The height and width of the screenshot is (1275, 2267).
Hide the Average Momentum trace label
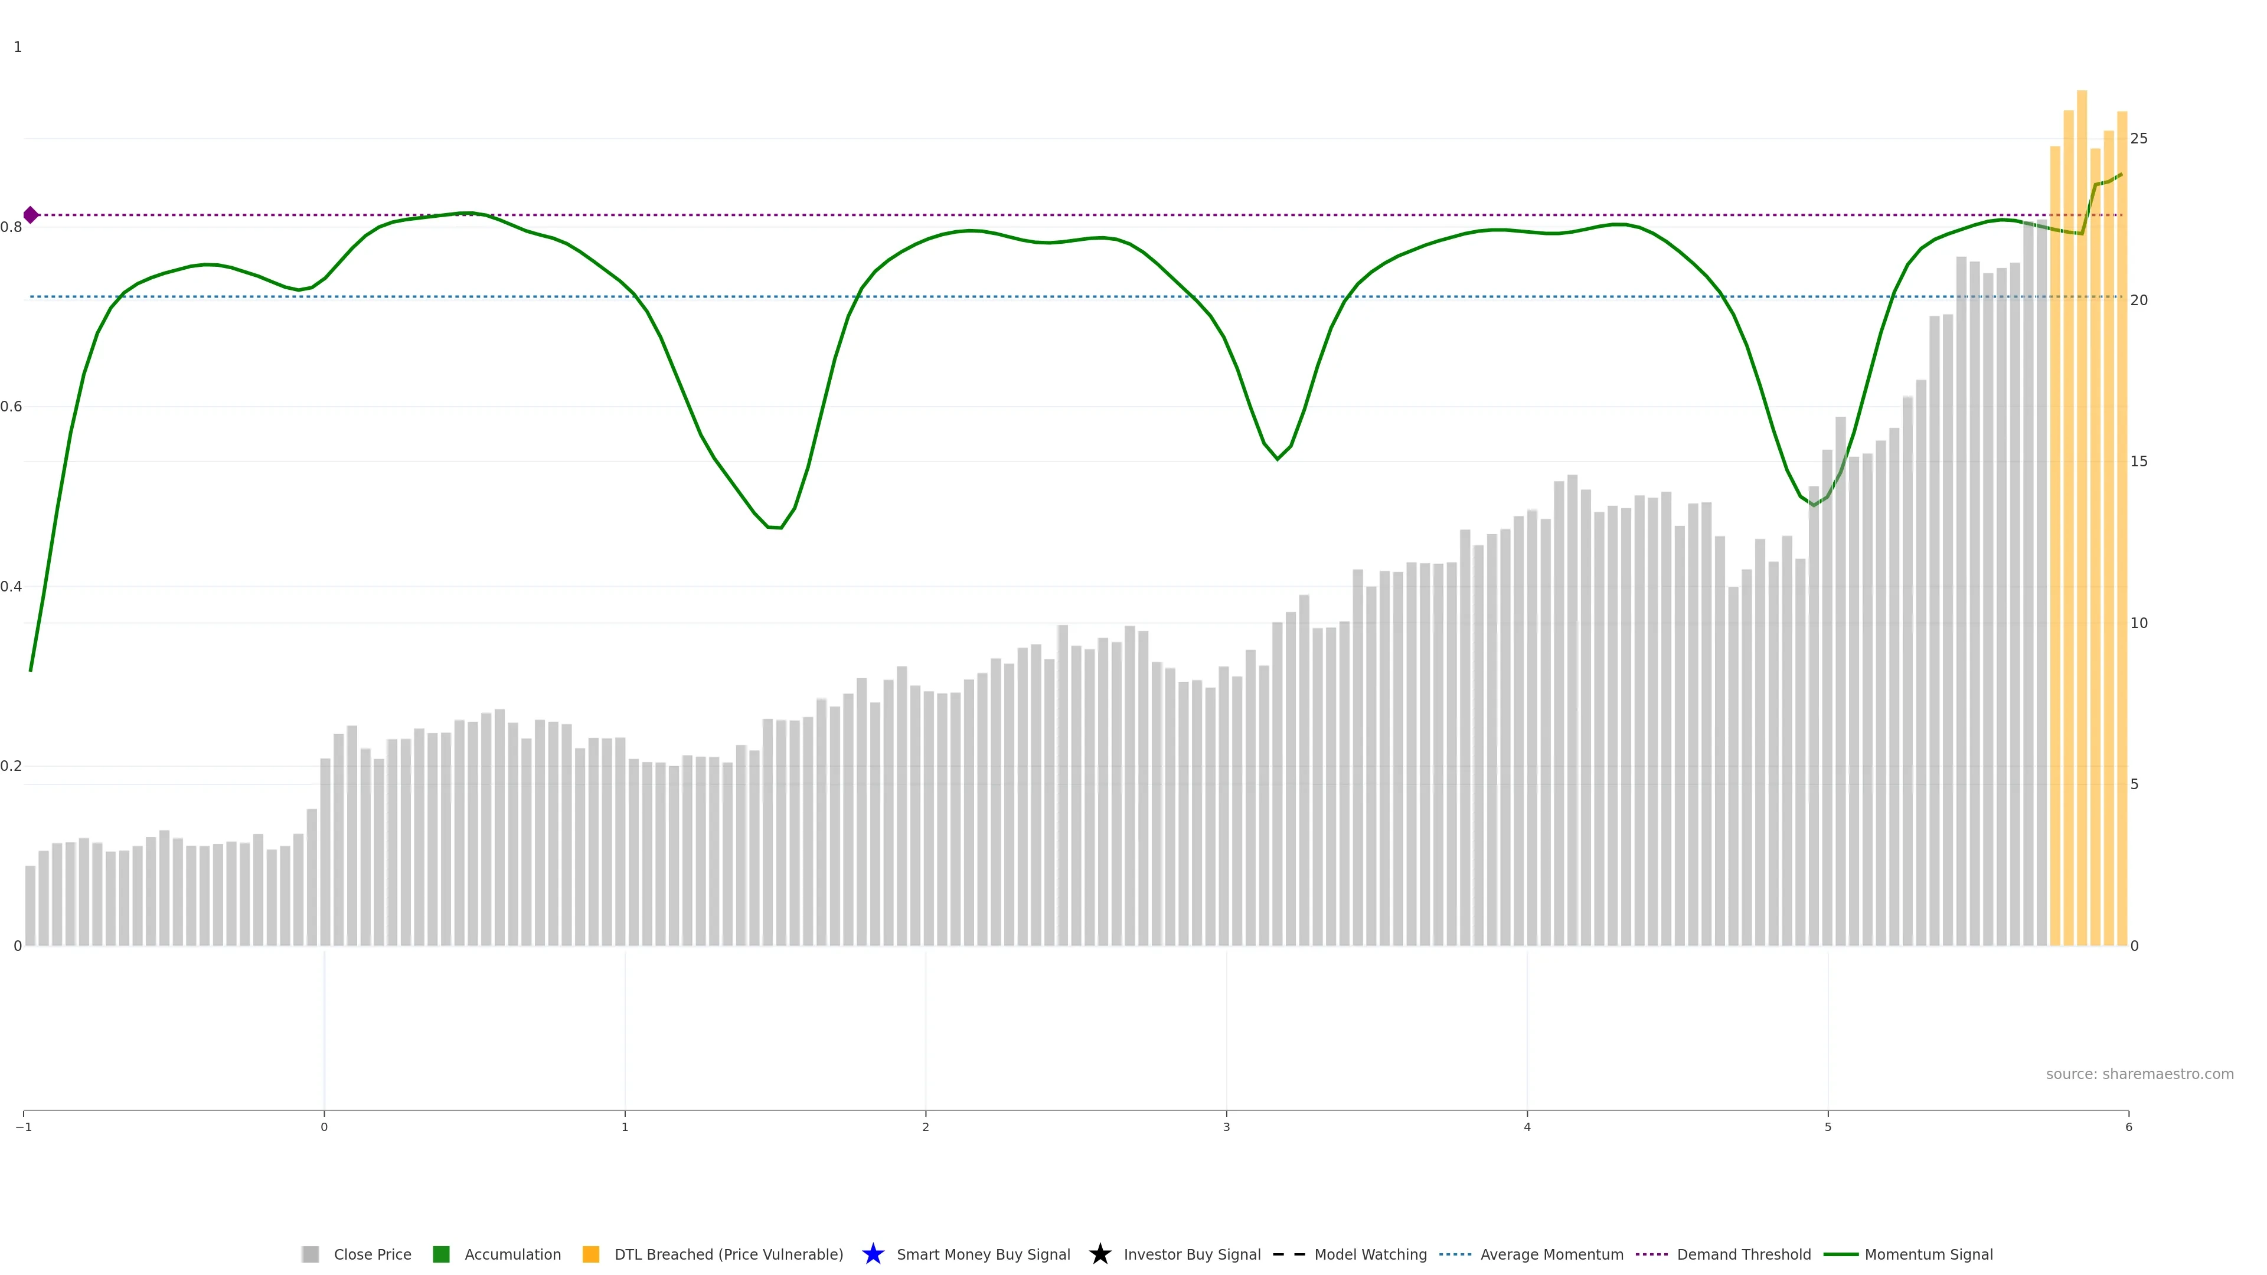[x=1551, y=1254]
